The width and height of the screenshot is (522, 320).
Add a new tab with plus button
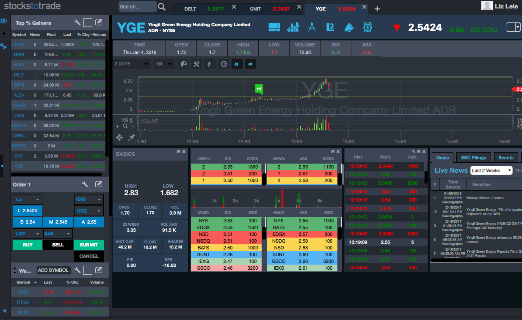click(377, 9)
